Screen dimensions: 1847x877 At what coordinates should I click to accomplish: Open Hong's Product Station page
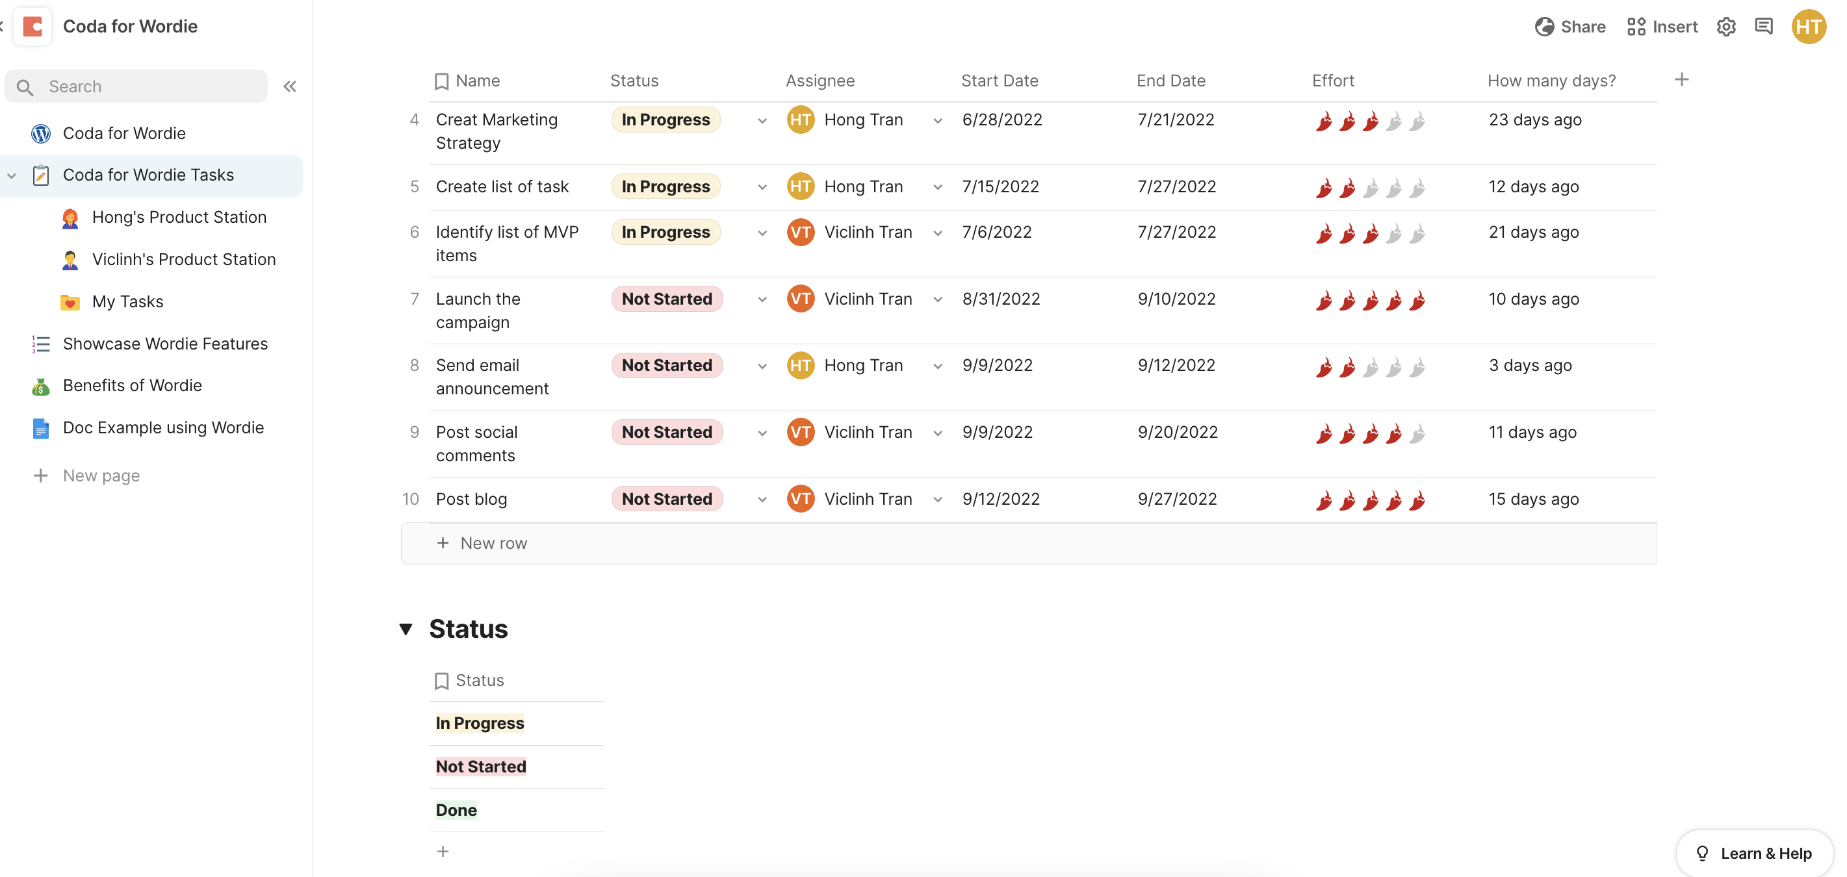179,217
